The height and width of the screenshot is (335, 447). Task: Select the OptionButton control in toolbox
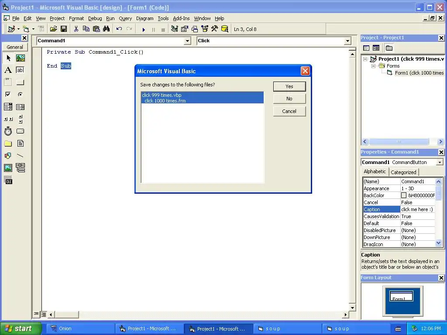tap(20, 94)
